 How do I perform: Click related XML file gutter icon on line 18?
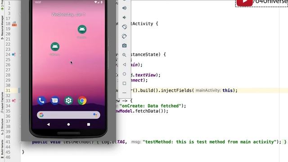coord(14,24)
